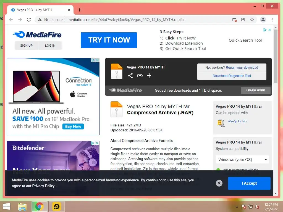This screenshot has height=212, width=283.
Task: Open the Chrome profile avatar
Action: (x=263, y=20)
